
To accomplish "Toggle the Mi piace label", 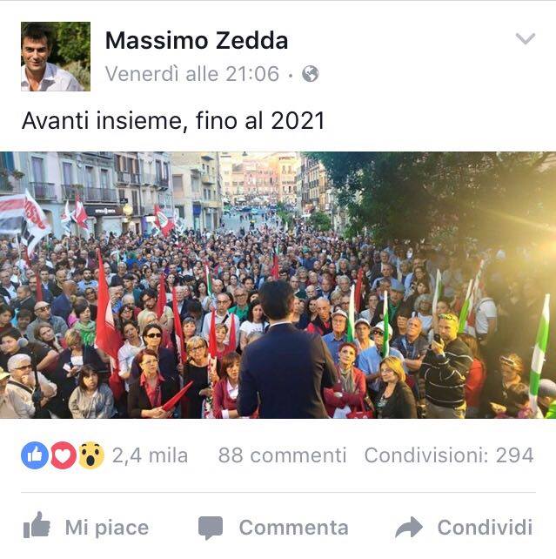I will [x=107, y=528].
